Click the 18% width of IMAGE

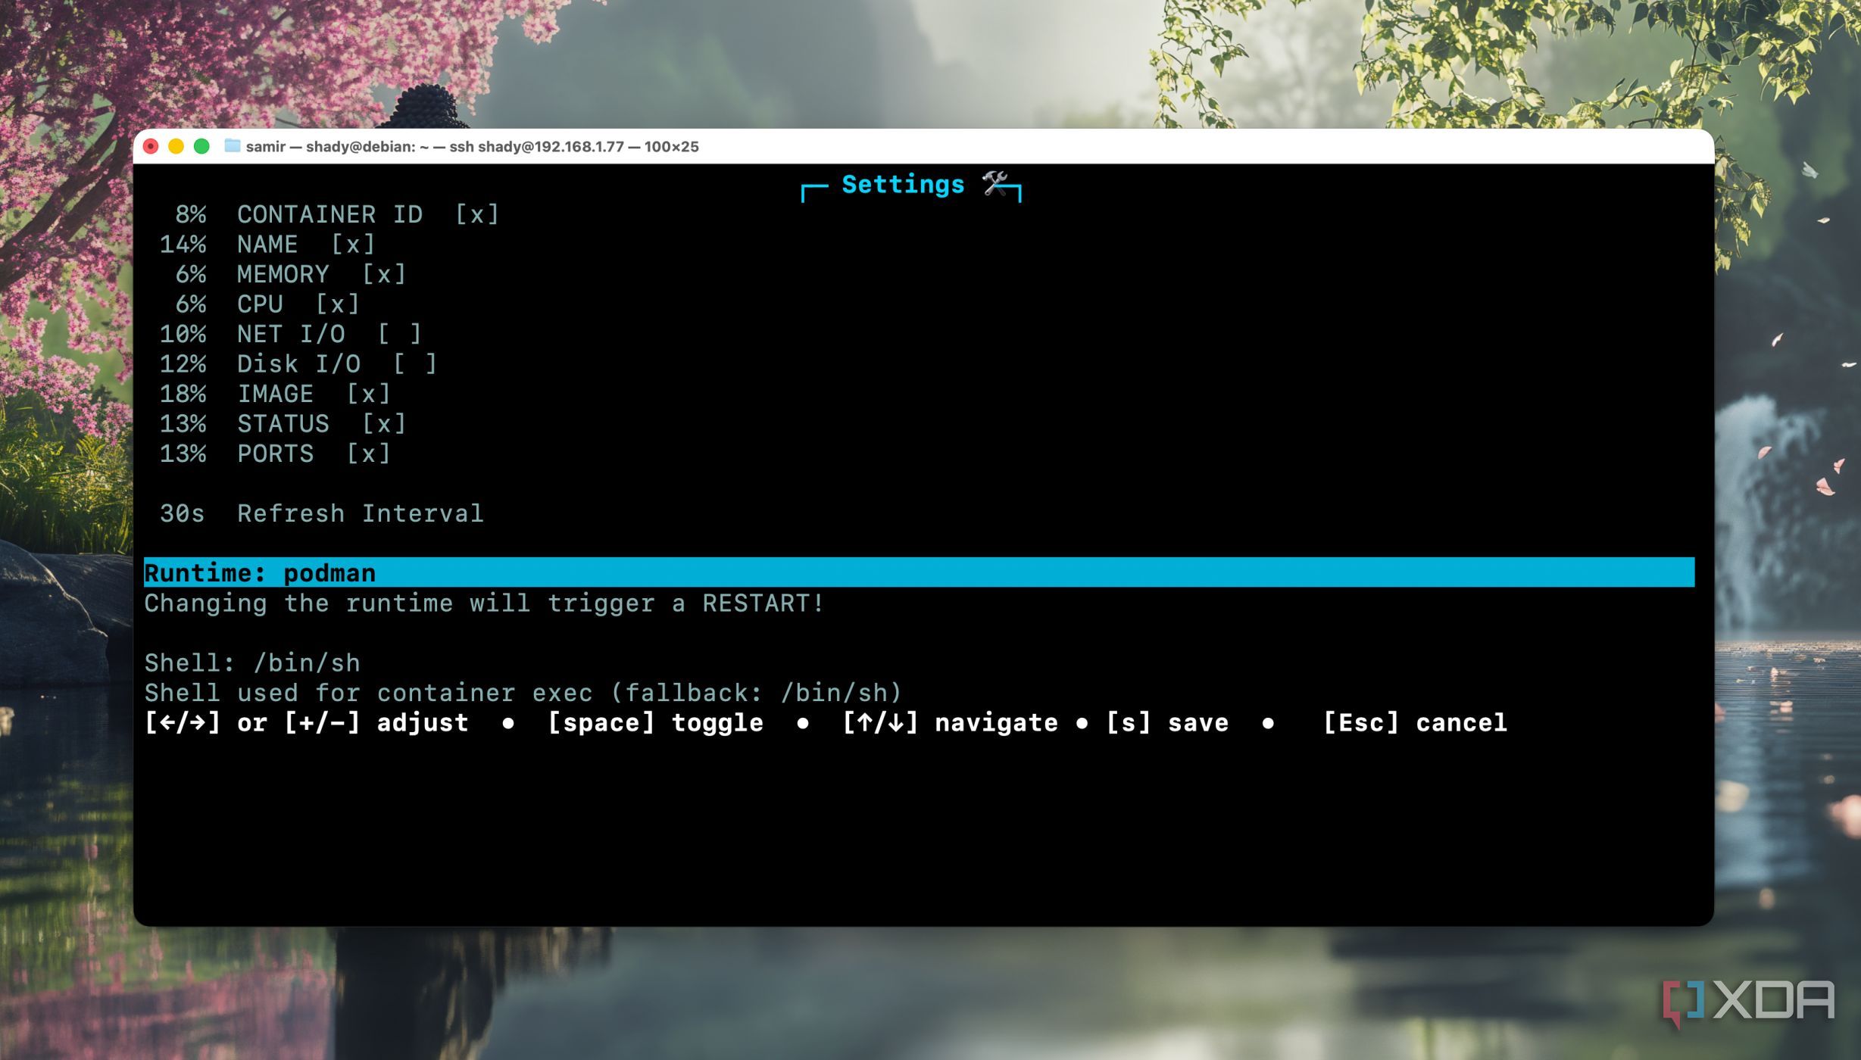tap(183, 394)
